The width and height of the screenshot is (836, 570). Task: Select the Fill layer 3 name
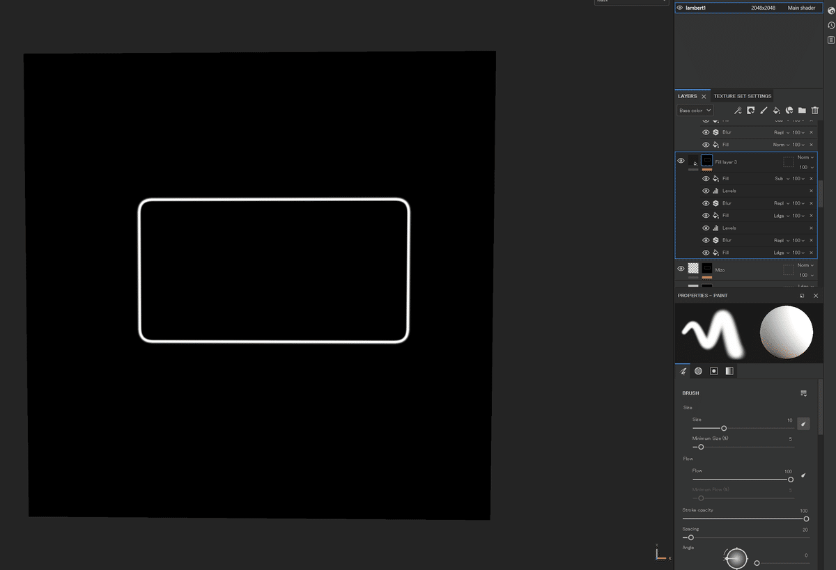(x=726, y=162)
